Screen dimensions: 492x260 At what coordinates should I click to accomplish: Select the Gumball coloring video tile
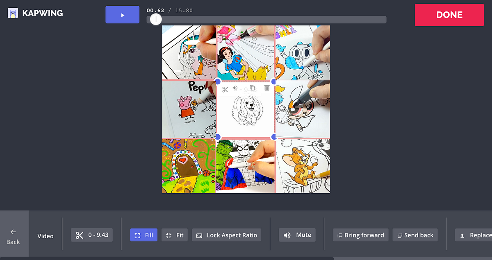(302, 52)
